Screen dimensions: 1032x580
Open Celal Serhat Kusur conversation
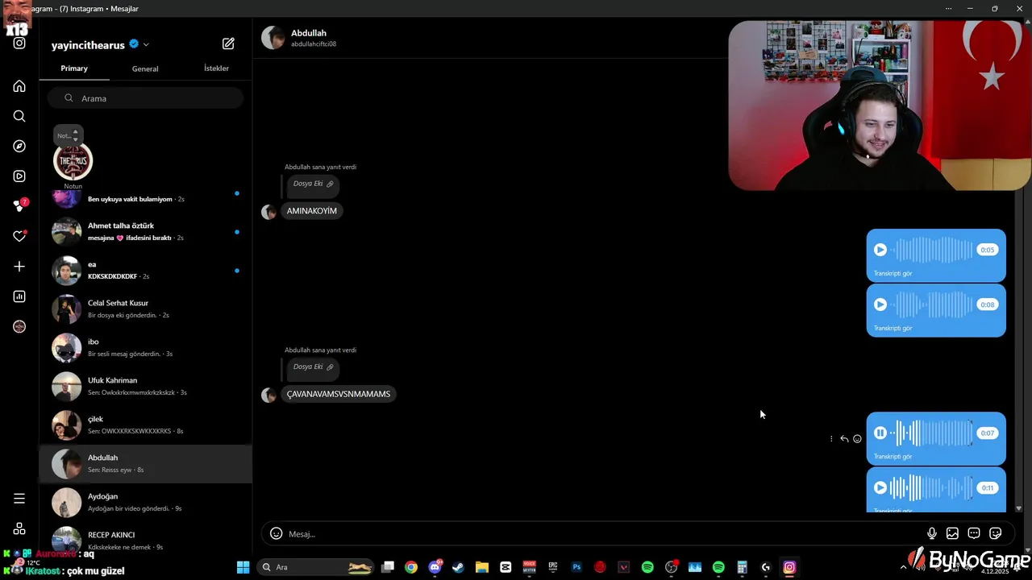(146, 309)
